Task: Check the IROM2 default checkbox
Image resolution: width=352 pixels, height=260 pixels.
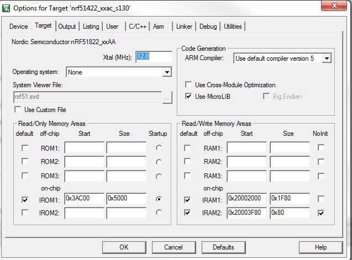Action: coord(25,213)
